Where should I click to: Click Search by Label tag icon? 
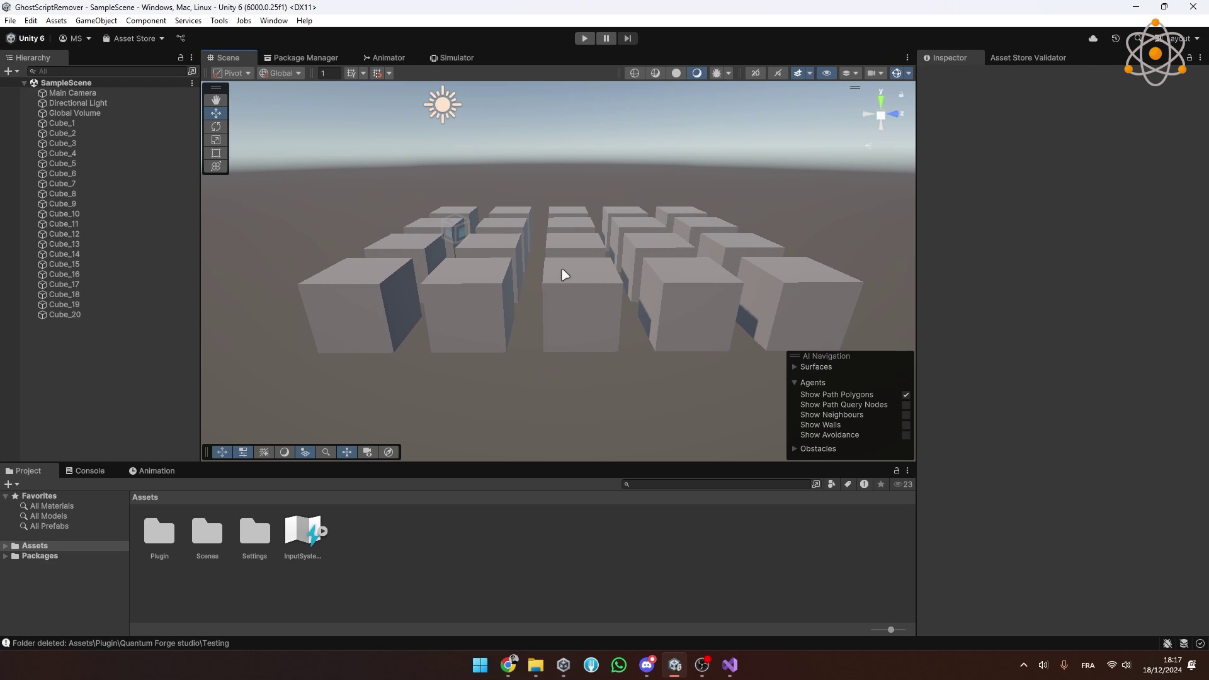(x=848, y=484)
